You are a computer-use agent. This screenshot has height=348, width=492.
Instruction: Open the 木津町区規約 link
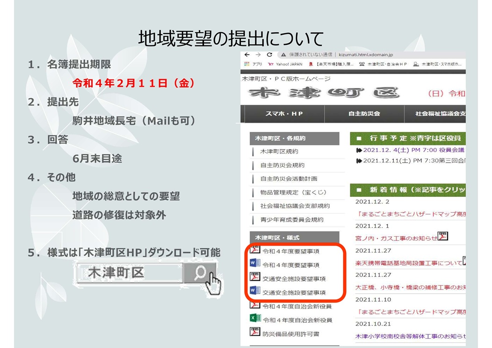click(279, 152)
